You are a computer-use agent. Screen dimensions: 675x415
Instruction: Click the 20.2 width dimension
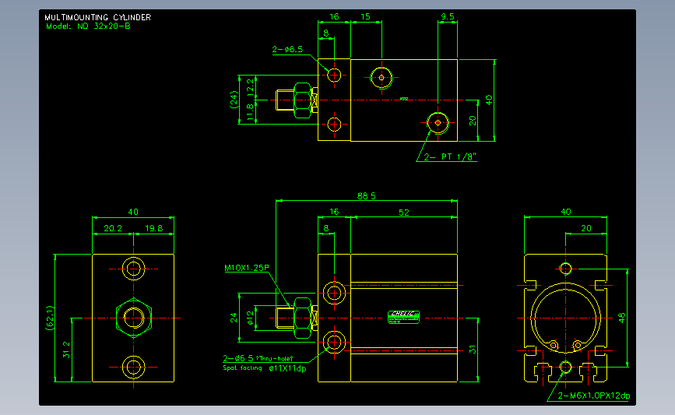pyautogui.click(x=113, y=228)
